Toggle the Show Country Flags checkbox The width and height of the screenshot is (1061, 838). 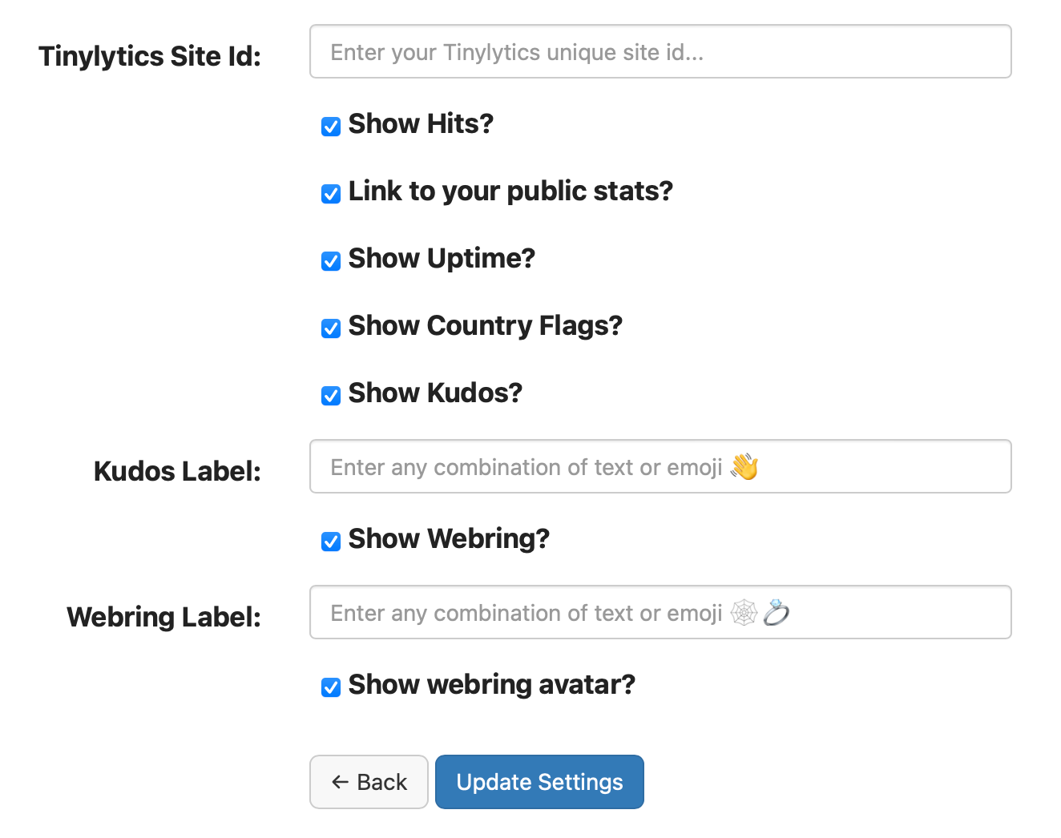[x=331, y=328]
